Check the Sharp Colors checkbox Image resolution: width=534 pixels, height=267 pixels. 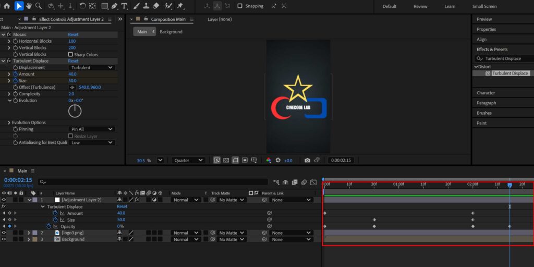coord(70,54)
